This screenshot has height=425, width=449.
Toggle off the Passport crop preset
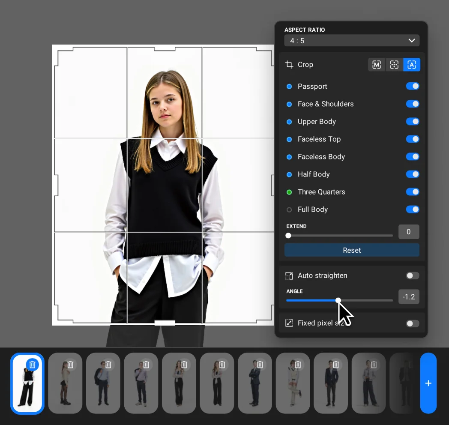[x=412, y=86]
